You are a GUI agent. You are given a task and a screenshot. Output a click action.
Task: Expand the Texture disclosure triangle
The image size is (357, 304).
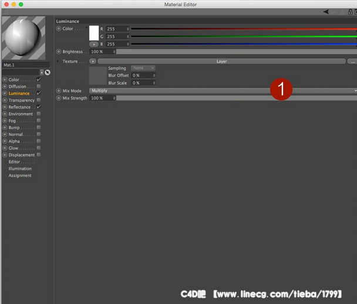click(x=58, y=61)
